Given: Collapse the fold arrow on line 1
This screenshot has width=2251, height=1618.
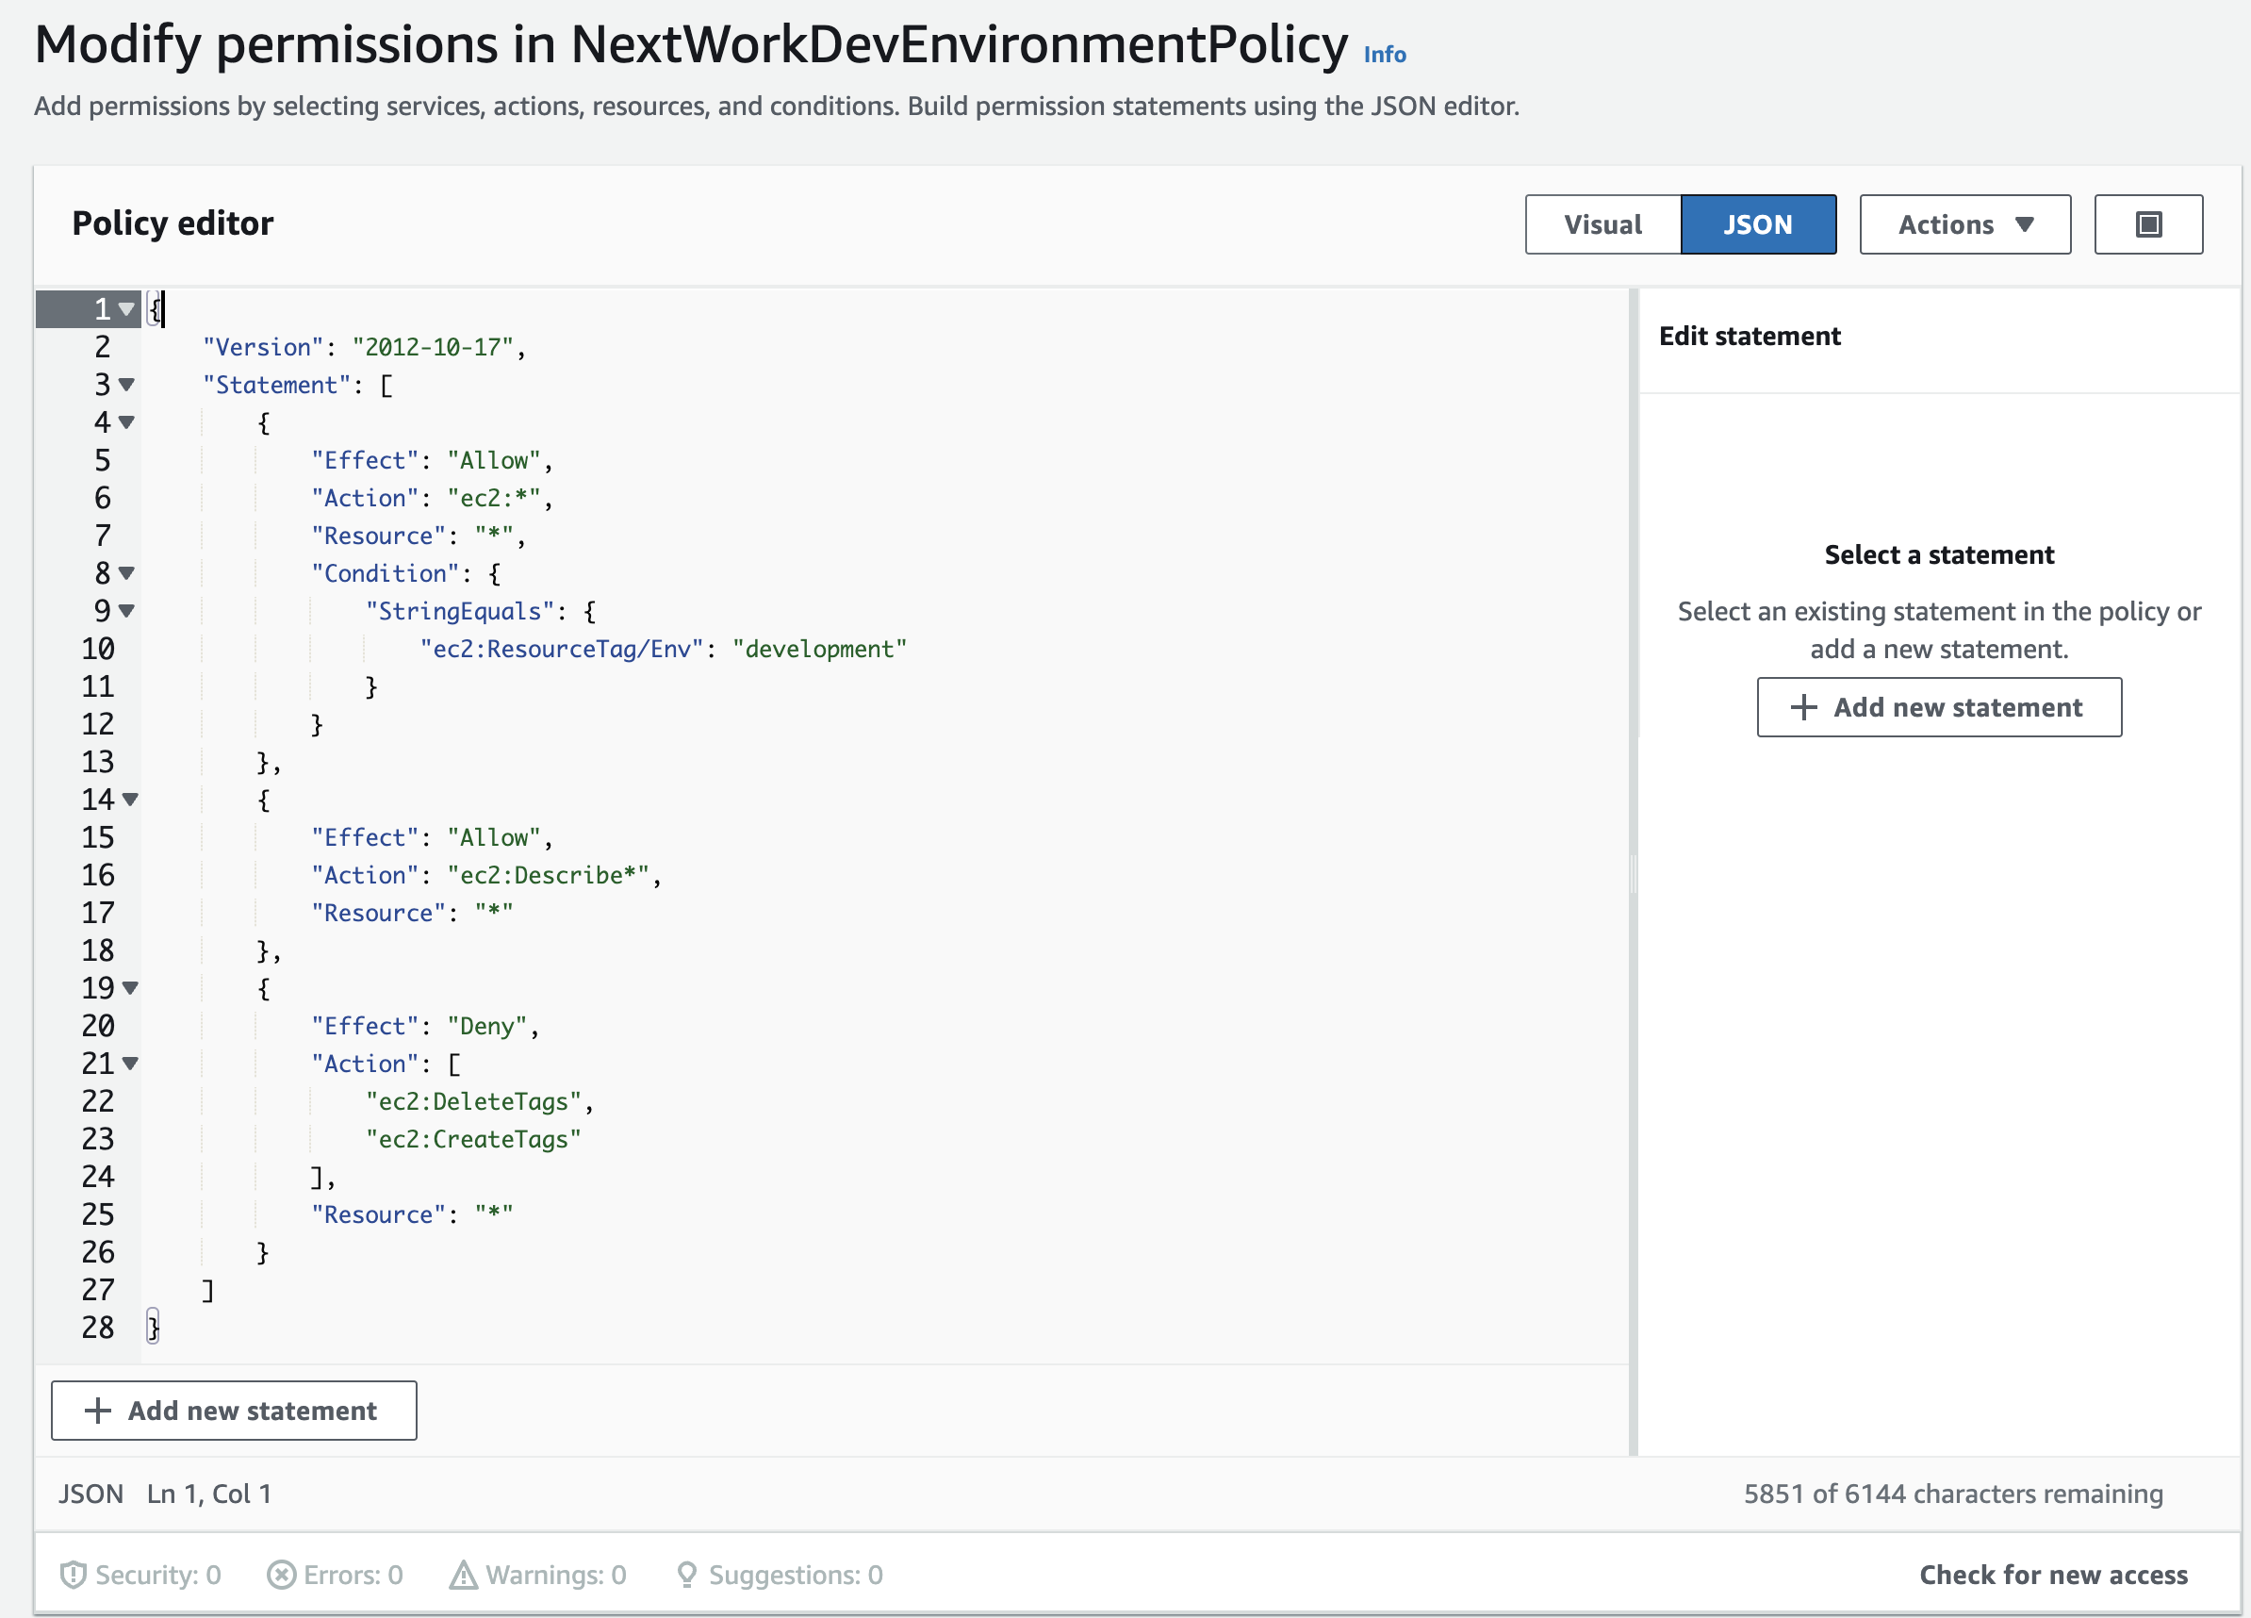Looking at the screenshot, I should point(126,308).
